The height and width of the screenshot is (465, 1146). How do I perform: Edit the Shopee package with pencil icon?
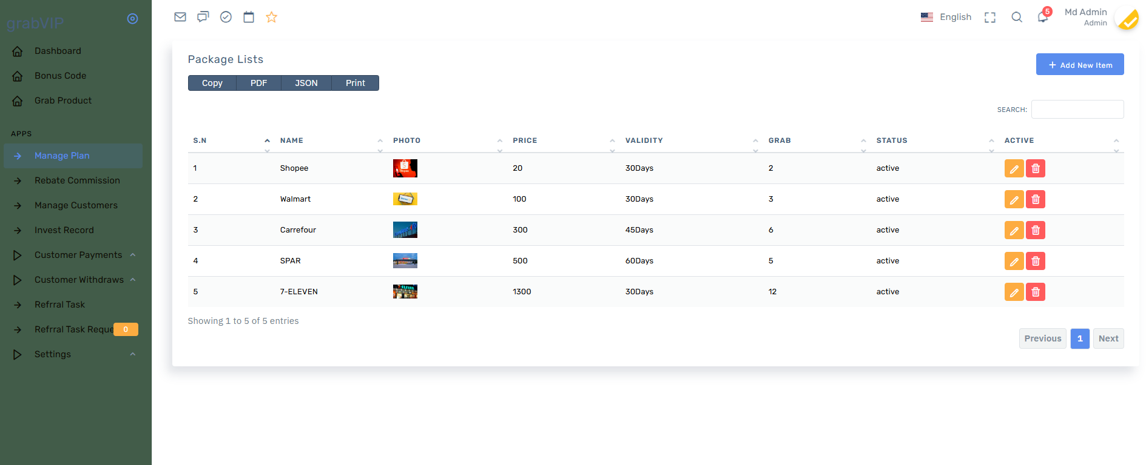click(1014, 168)
